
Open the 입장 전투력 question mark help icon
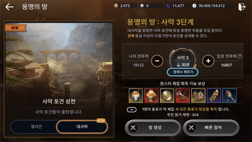240,56
